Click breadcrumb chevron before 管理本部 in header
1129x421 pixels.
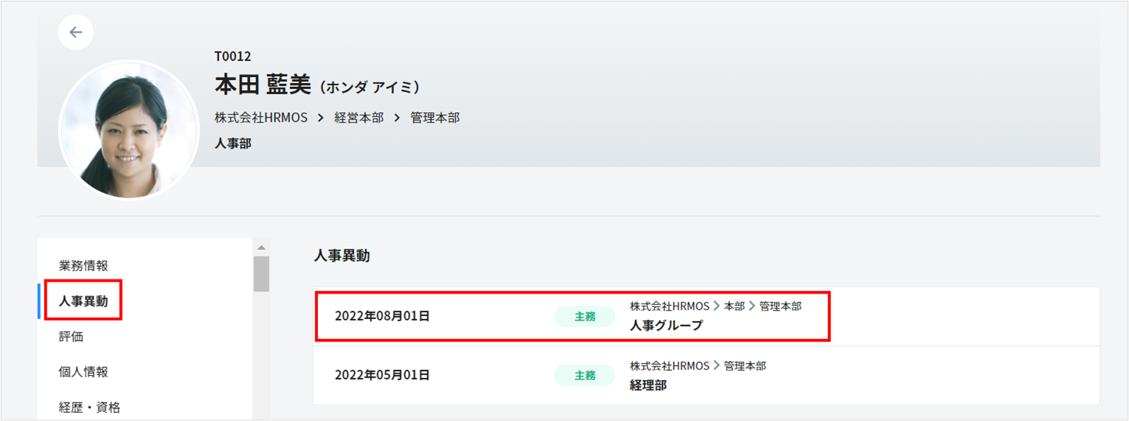397,118
